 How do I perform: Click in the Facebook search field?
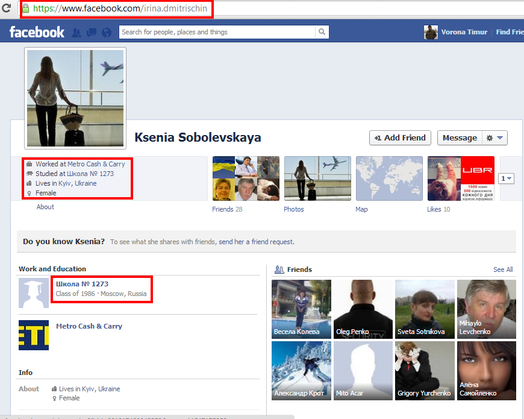(217, 32)
